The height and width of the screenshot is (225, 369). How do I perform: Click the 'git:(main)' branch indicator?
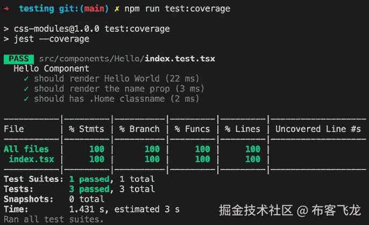84,9
